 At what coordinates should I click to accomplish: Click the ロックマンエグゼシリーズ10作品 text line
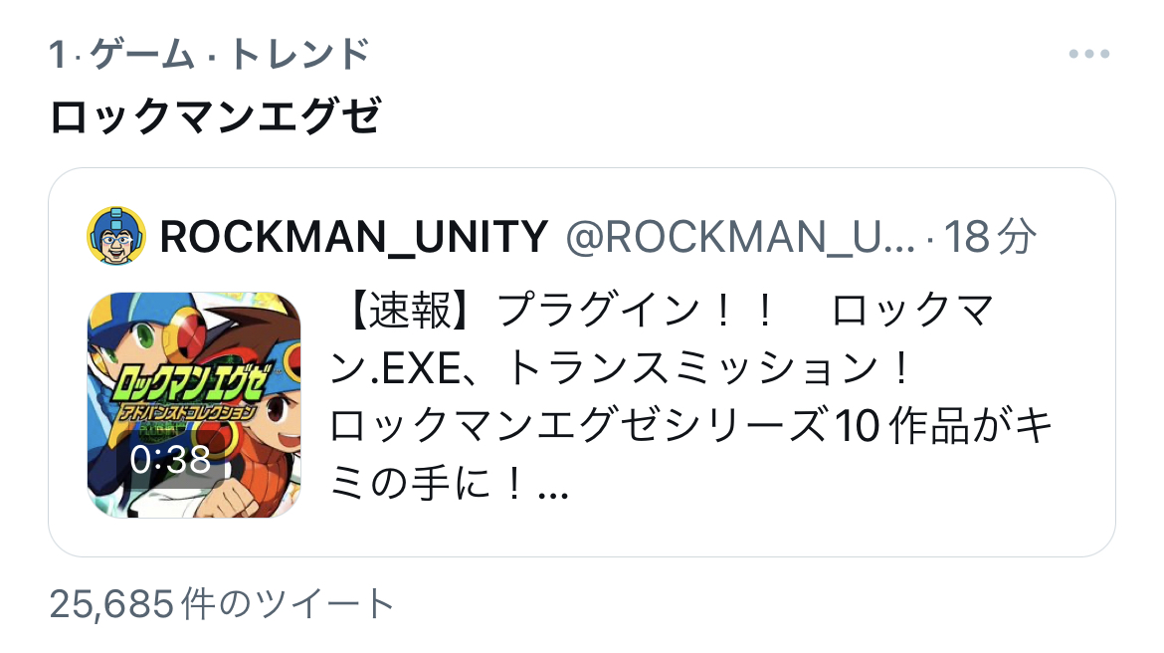click(x=691, y=426)
